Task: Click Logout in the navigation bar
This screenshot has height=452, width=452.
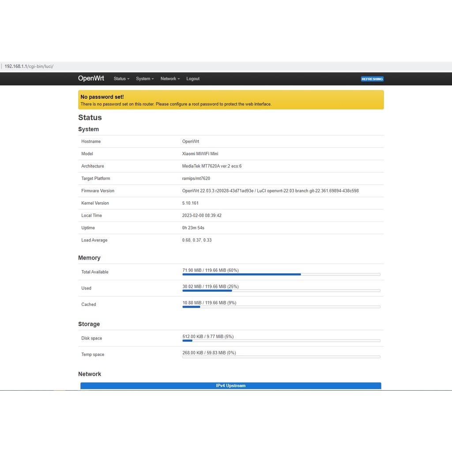Action: pos(193,79)
